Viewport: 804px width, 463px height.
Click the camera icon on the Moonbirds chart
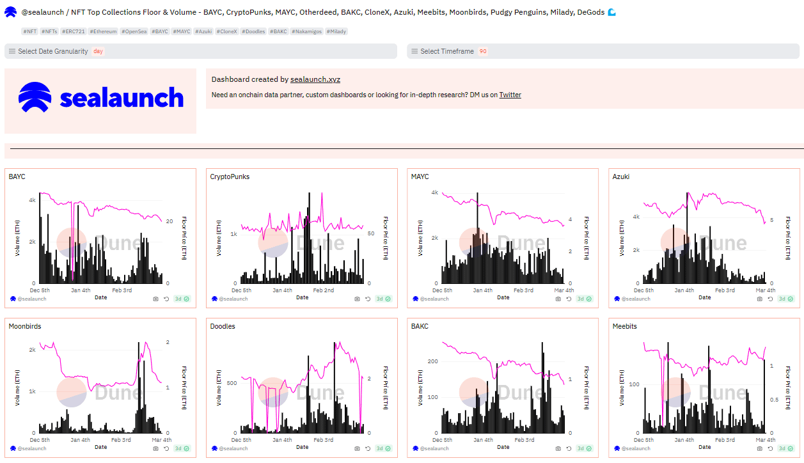coord(156,449)
